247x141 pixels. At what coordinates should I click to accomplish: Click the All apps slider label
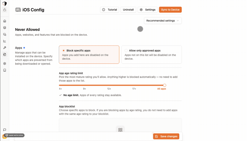click(x=161, y=89)
